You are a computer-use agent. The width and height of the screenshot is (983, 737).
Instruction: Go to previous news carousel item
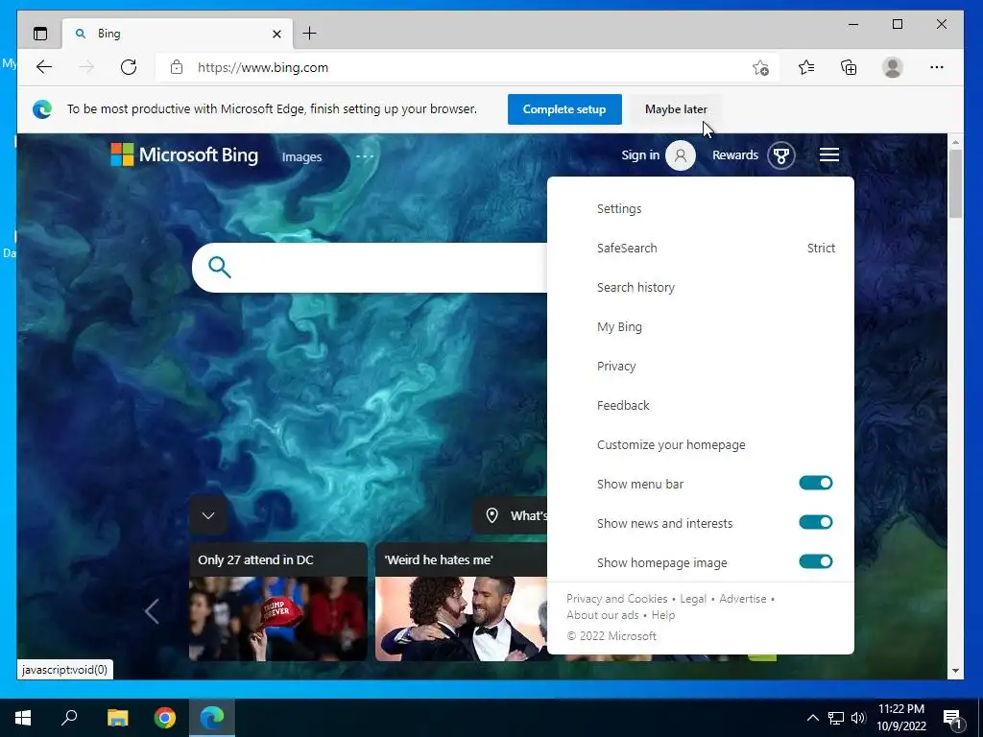(x=152, y=611)
